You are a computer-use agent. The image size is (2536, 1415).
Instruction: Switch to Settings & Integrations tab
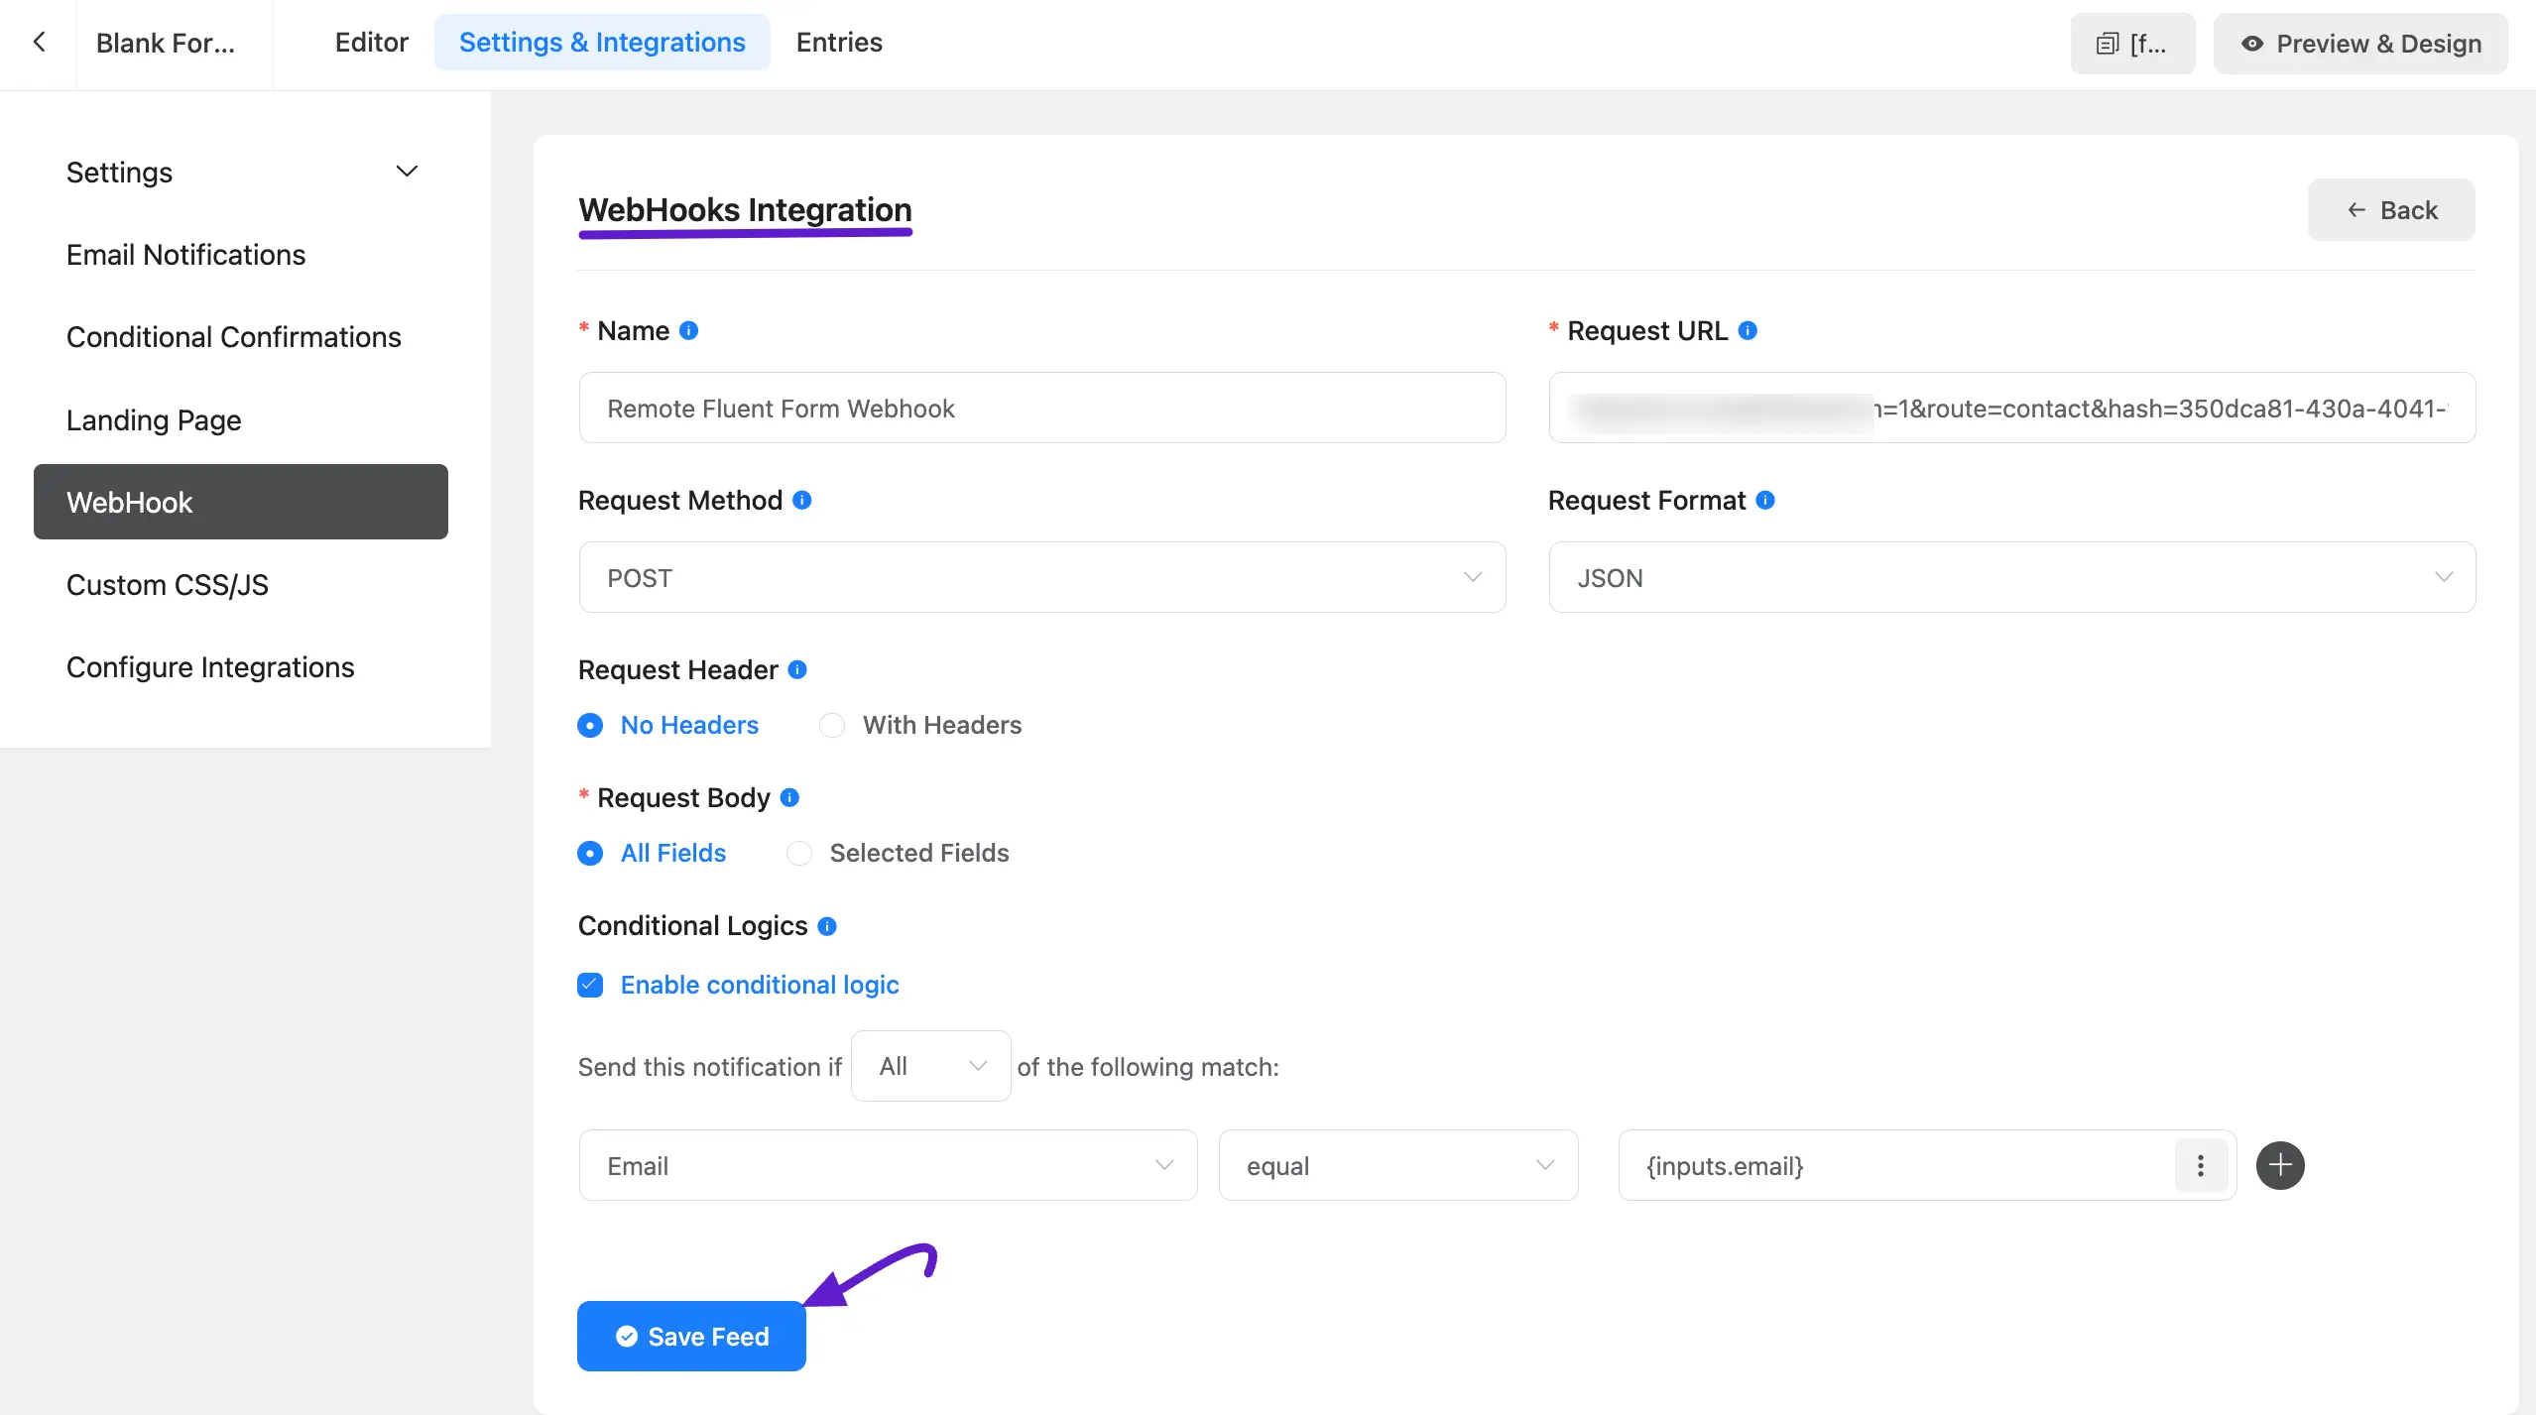click(x=602, y=42)
